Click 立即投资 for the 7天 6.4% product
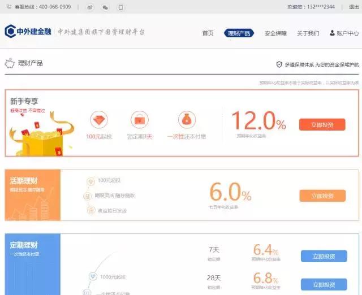This screenshot has height=295, width=362. [x=324, y=256]
